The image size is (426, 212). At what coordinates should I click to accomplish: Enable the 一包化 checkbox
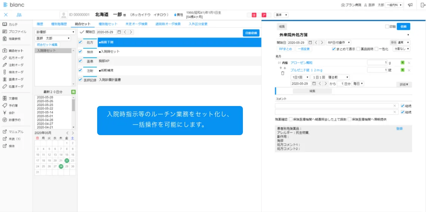point(376,49)
